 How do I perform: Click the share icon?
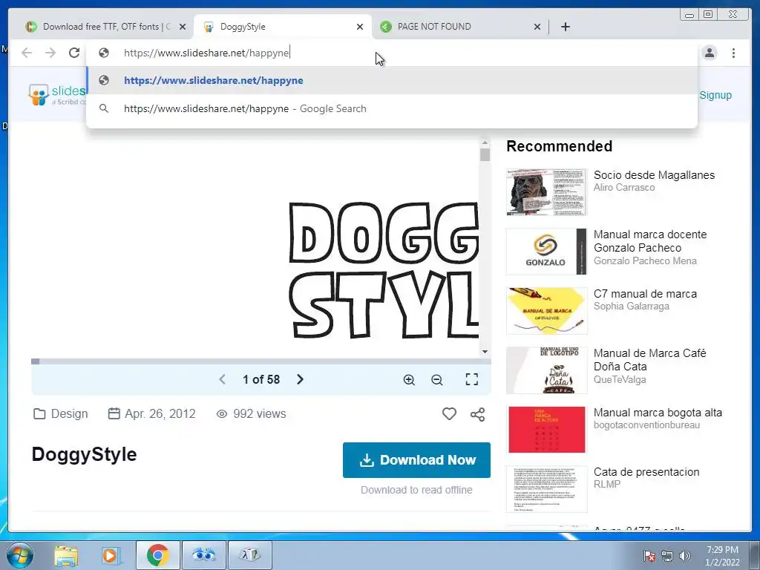(x=477, y=414)
